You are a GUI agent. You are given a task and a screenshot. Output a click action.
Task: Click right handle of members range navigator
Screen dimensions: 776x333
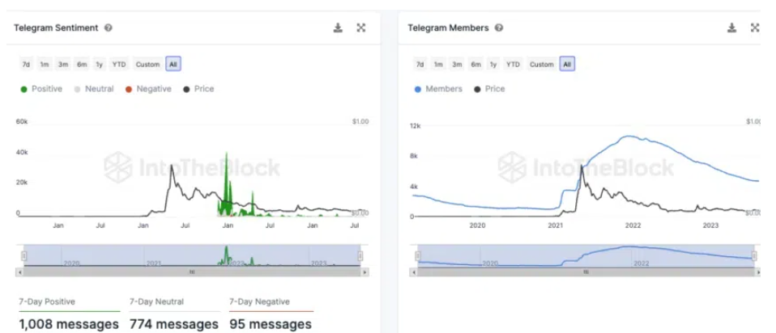coord(754,255)
